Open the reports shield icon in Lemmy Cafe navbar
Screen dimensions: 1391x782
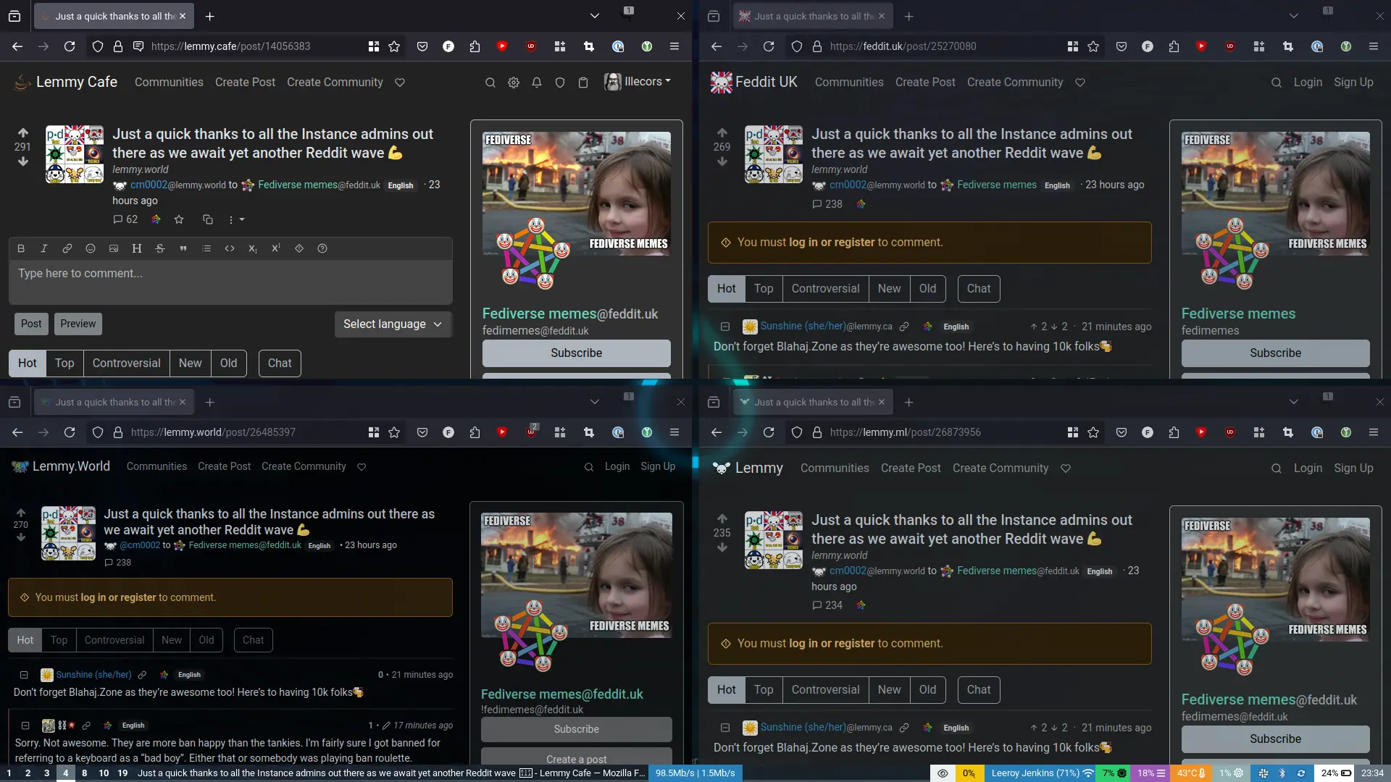[560, 83]
